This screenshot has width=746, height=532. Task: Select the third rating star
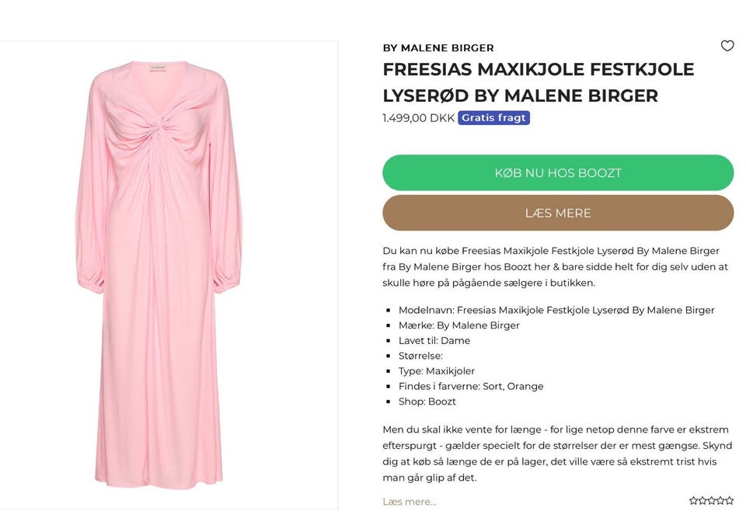point(712,501)
